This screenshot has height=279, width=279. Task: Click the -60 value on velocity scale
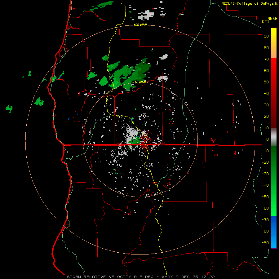[265, 208]
